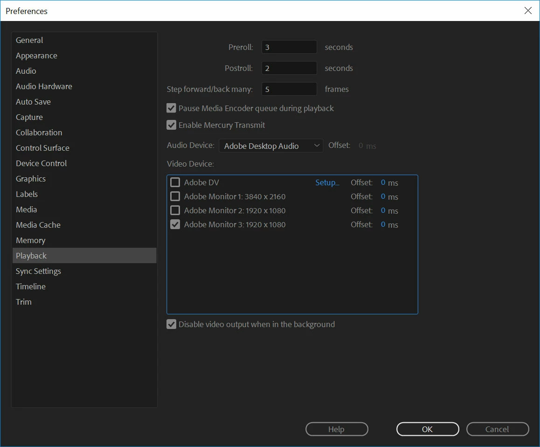
Task: Click offset value for Adobe Monitor 1
Action: (x=383, y=196)
